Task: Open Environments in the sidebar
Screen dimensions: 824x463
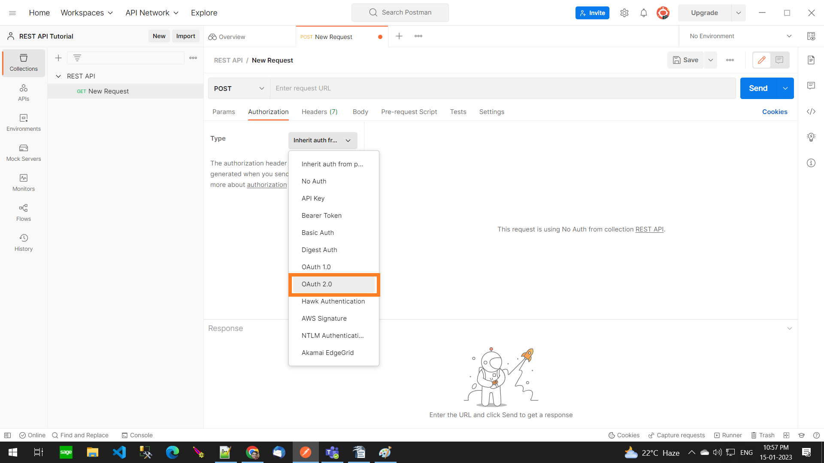Action: [24, 123]
